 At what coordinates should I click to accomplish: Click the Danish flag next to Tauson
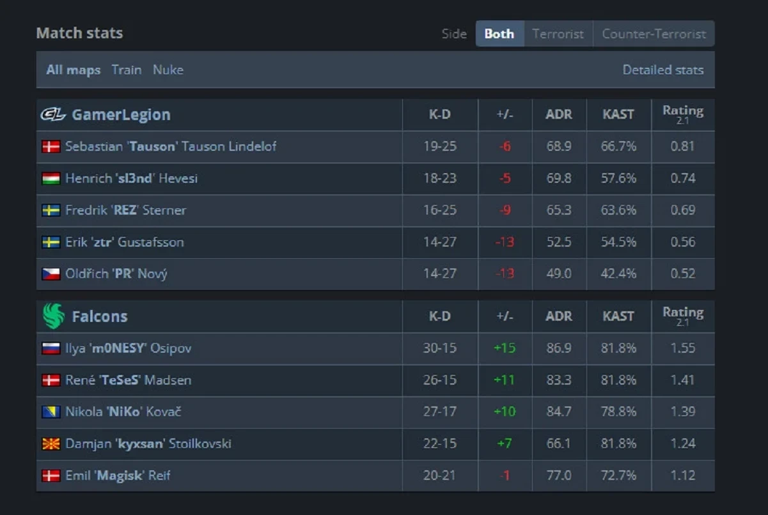click(51, 146)
